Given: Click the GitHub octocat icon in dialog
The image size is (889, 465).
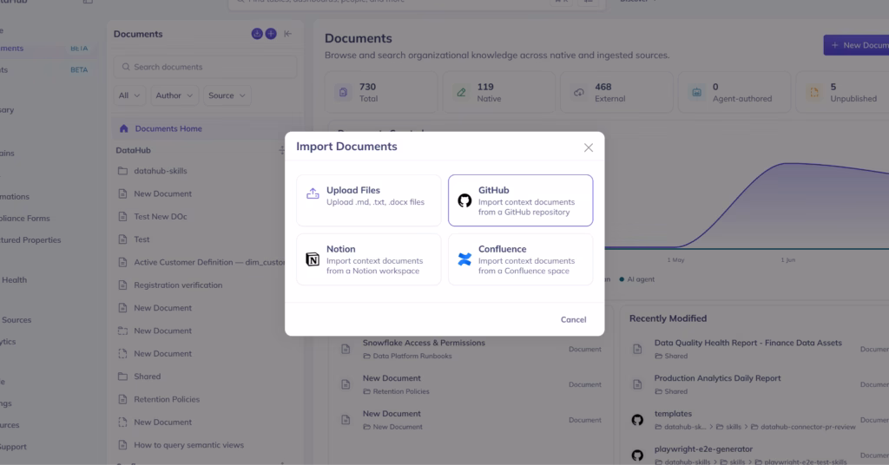Looking at the screenshot, I should pos(464,200).
